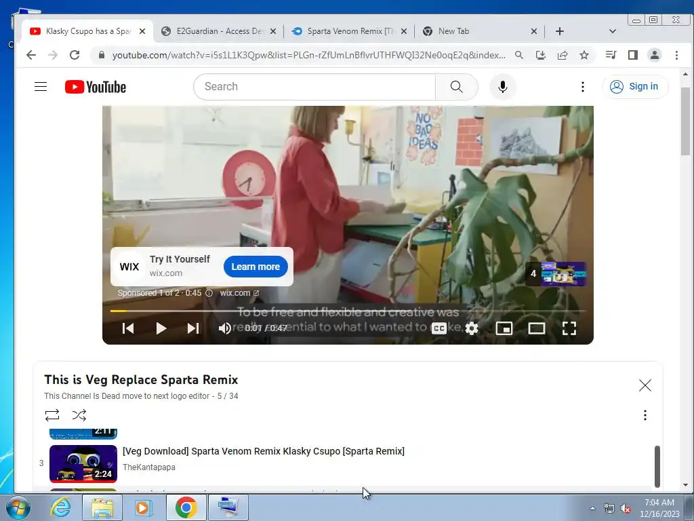The image size is (694, 521).
Task: Click the video ad progress bar
Action: [348, 311]
